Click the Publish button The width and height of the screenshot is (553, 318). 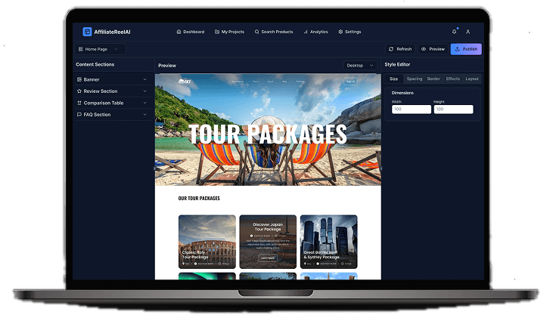tap(465, 49)
